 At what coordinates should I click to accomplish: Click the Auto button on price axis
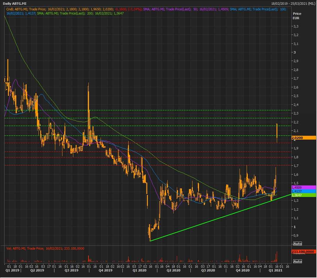(297, 244)
